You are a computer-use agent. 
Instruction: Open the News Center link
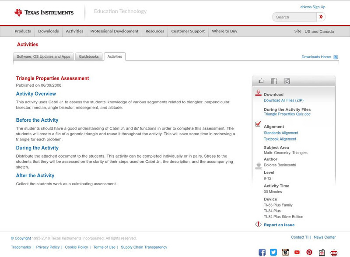tap(325, 237)
